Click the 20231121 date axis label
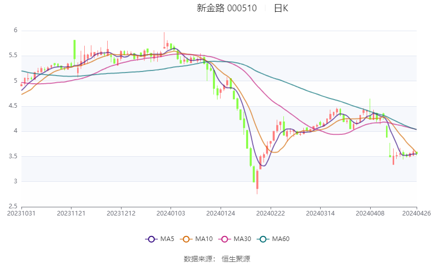 (71, 213)
